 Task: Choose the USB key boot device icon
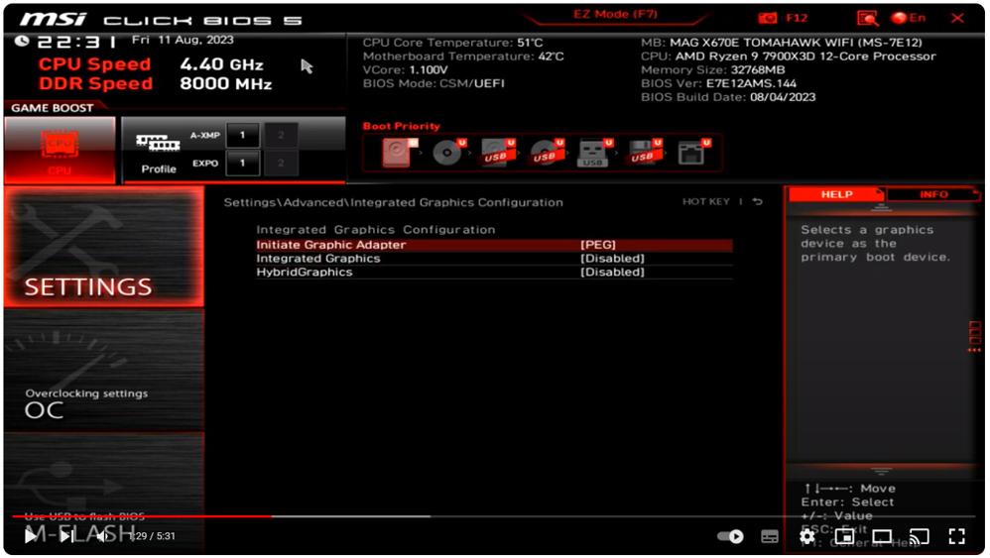(595, 152)
